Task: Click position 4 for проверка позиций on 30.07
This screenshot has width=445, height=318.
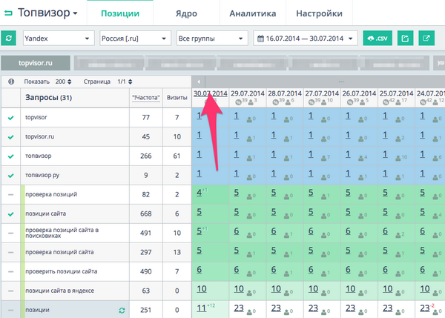Action: [x=200, y=193]
